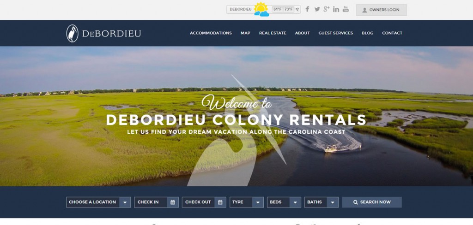Open the Google Plus icon
473x225 pixels.
coord(327,9)
